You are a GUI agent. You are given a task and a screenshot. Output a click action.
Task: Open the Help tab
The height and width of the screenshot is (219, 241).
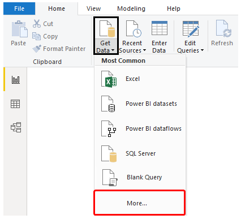pos(174,8)
